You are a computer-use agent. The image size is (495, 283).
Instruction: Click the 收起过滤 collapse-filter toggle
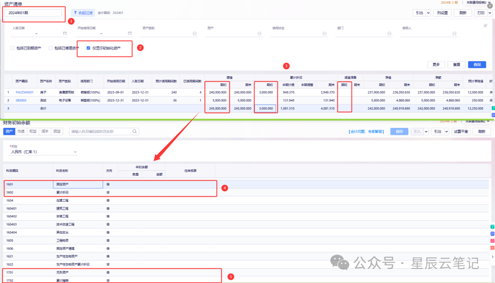point(82,13)
